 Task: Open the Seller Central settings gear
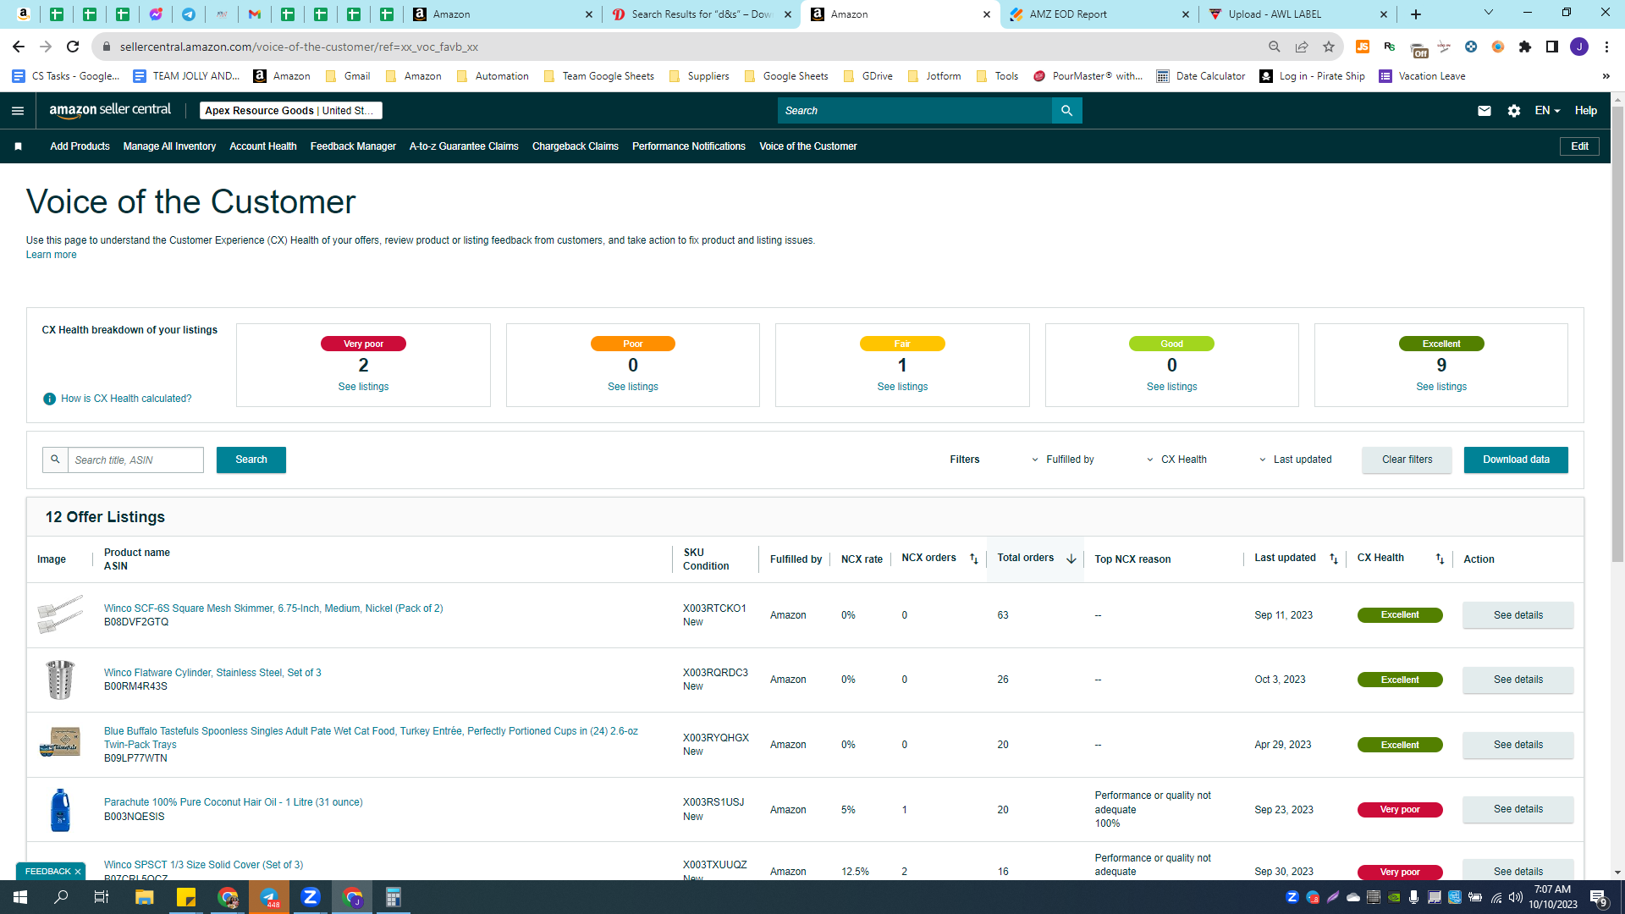tap(1514, 111)
